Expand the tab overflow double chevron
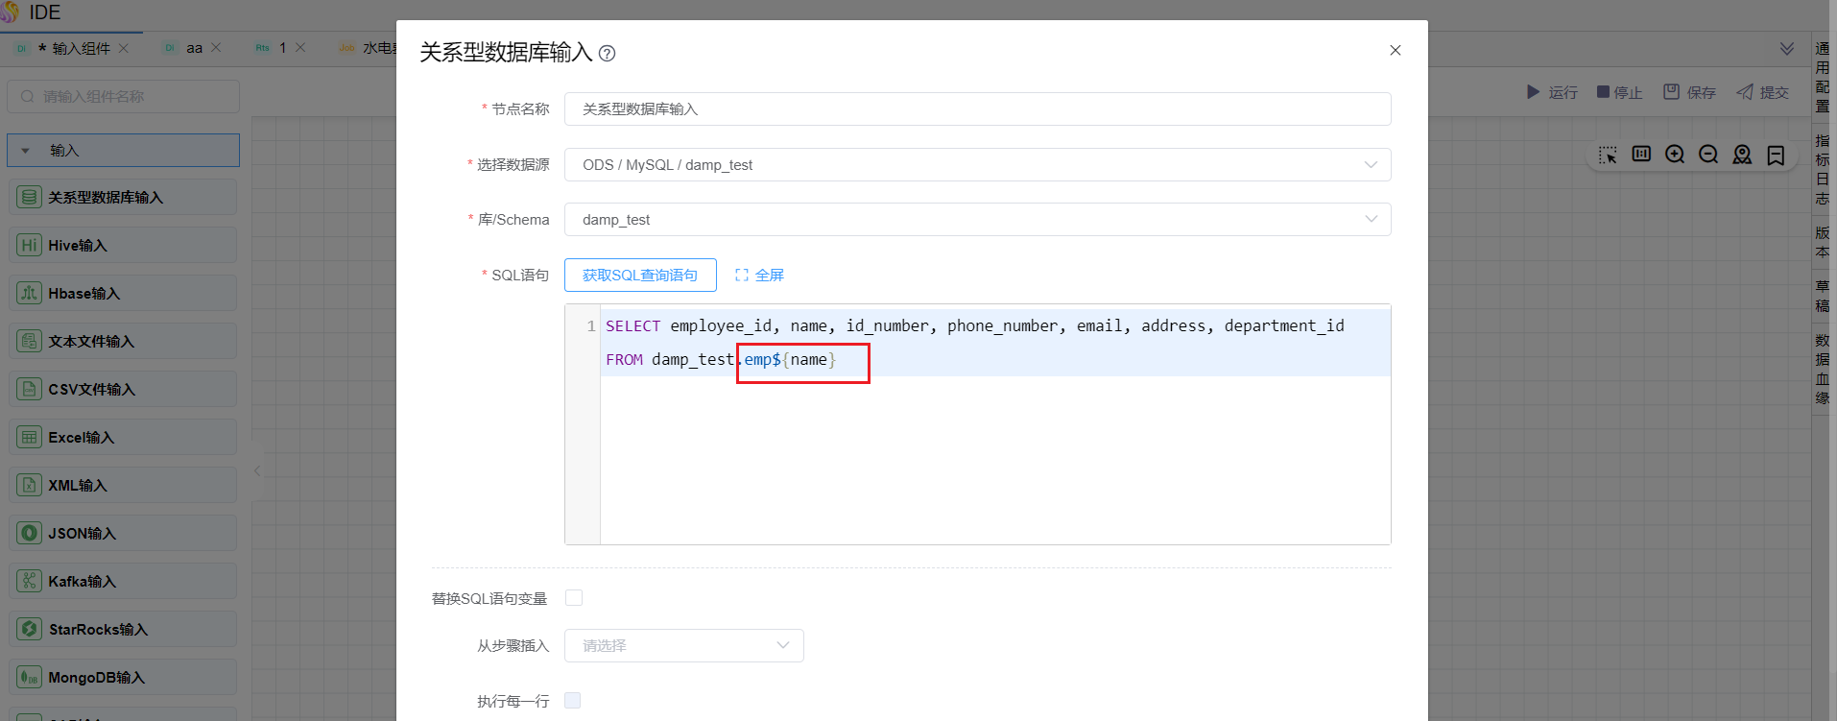The image size is (1837, 721). coord(1787,49)
